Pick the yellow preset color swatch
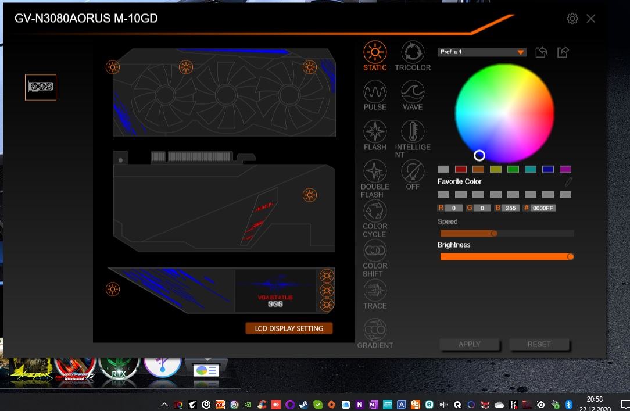This screenshot has width=630, height=411. pyautogui.click(x=495, y=169)
